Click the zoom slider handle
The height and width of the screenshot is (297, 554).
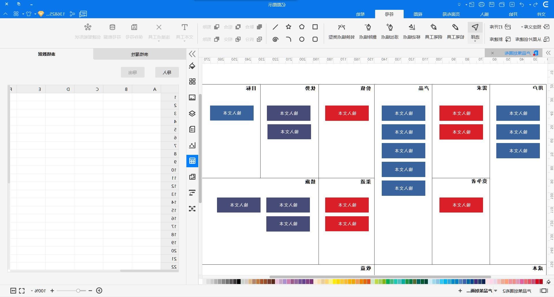78,291
